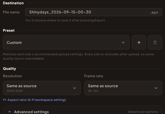This screenshot has height=114, width=165.
Task: Open the Resolution Same as source dropdown
Action: pos(42,88)
